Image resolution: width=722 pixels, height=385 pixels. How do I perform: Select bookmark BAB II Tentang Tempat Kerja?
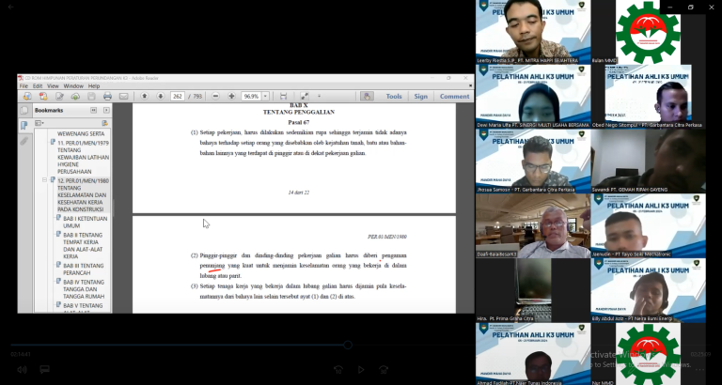pos(83,246)
